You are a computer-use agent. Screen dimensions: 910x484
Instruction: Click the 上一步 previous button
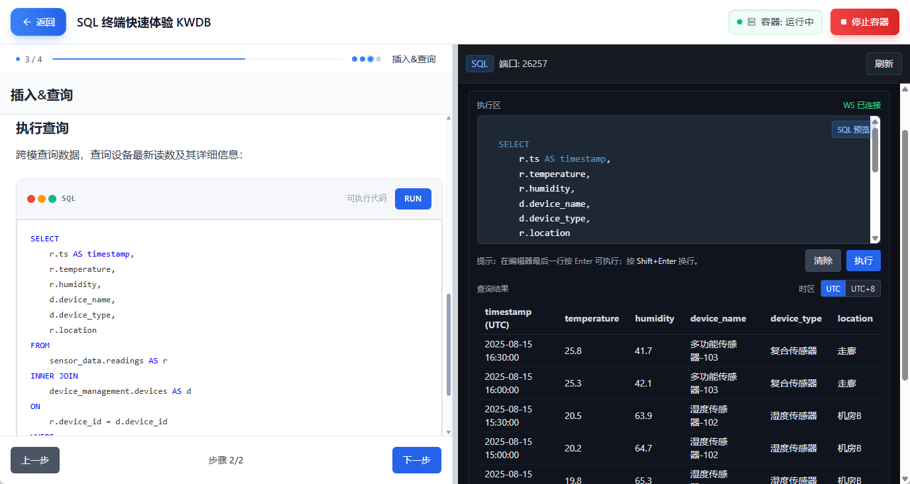tap(35, 460)
